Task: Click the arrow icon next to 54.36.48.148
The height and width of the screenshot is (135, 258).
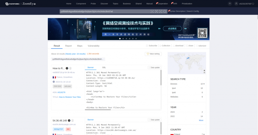Action: 69,121
